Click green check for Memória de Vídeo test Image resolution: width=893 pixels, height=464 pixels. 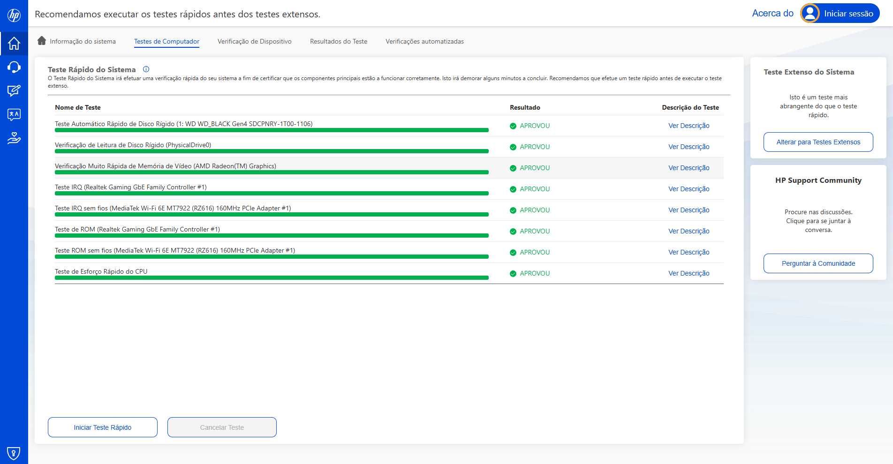tap(513, 168)
